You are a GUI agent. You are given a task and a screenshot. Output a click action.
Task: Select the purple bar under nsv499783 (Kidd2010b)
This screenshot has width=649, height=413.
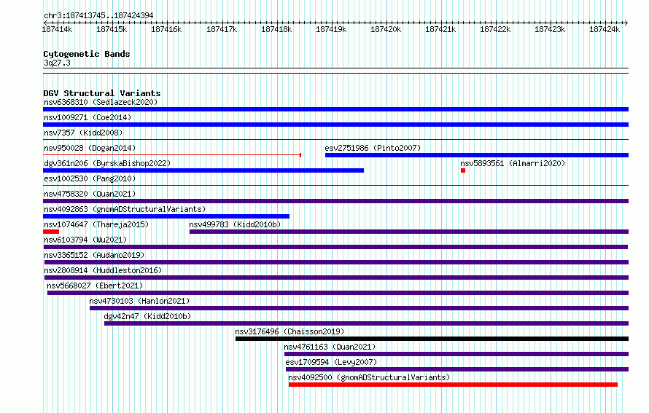tap(409, 232)
